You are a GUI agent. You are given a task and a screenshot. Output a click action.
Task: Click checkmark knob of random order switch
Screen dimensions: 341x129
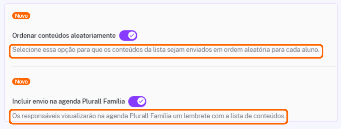pos(132,36)
